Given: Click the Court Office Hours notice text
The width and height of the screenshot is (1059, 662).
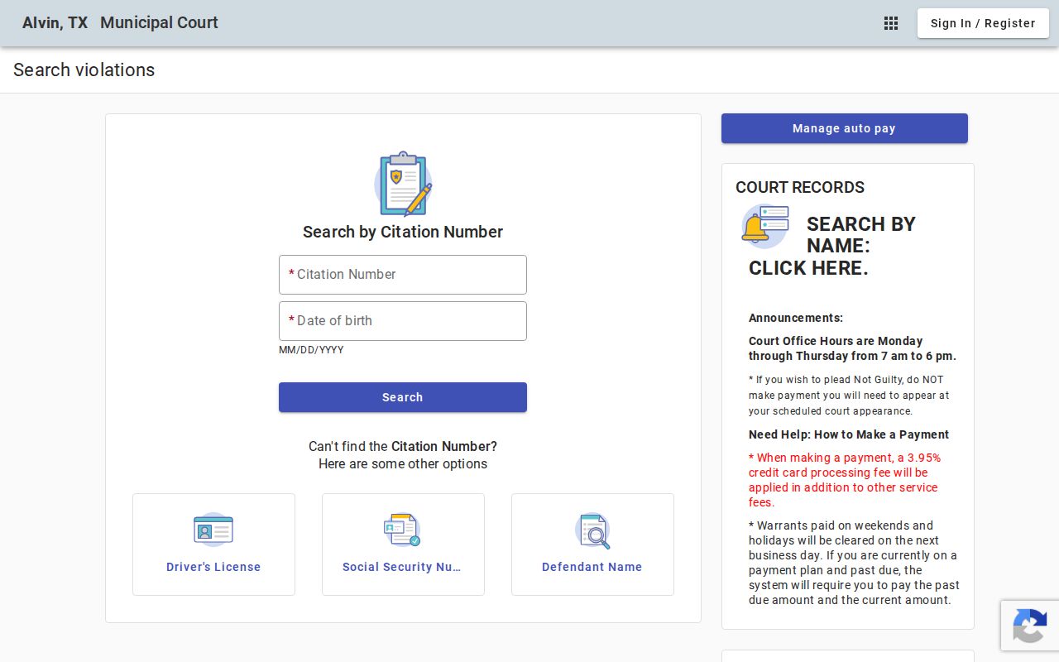Looking at the screenshot, I should pyautogui.click(x=852, y=348).
